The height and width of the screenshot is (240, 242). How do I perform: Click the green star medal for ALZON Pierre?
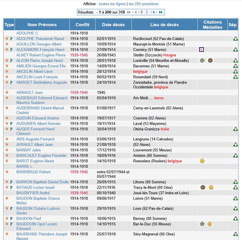tap(202, 60)
